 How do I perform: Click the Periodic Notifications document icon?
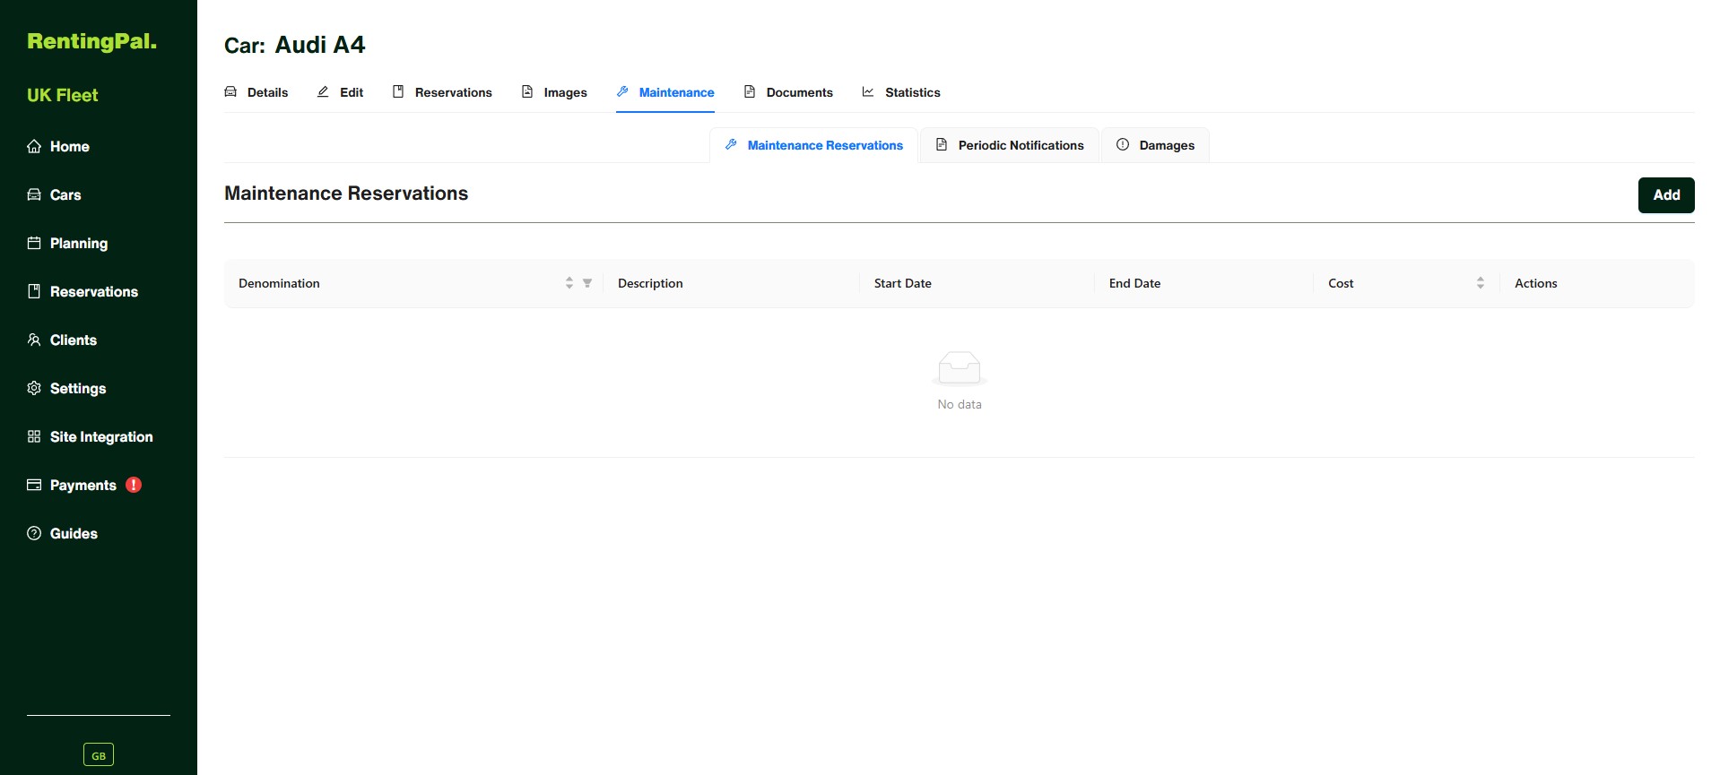click(942, 144)
